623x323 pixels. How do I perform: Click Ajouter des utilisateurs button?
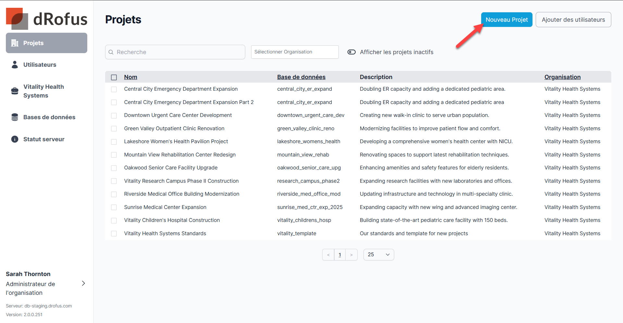(573, 20)
